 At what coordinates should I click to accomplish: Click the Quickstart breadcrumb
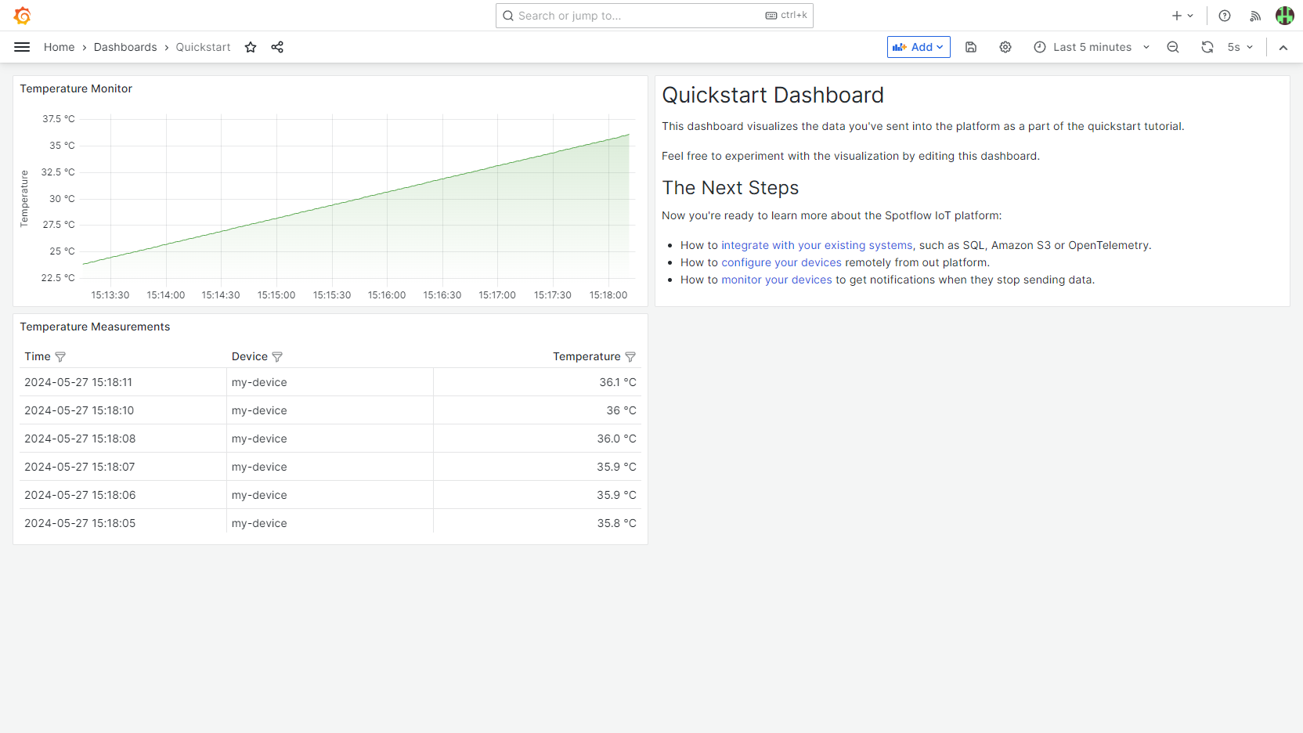[x=203, y=47]
